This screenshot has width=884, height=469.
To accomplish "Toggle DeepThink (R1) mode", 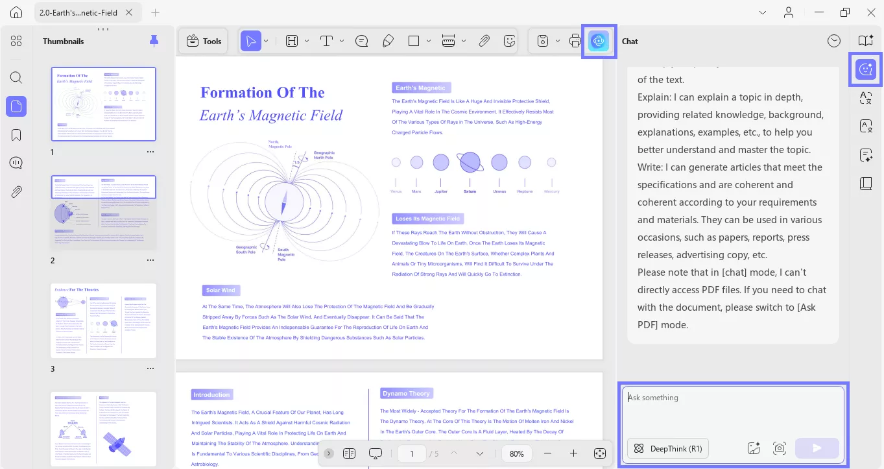I will point(668,448).
